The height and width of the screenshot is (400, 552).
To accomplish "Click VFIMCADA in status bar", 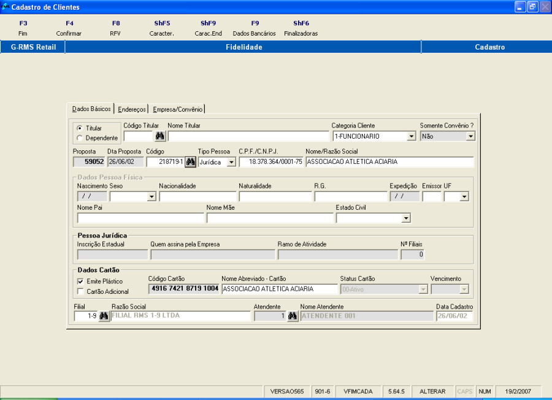I will point(358,391).
